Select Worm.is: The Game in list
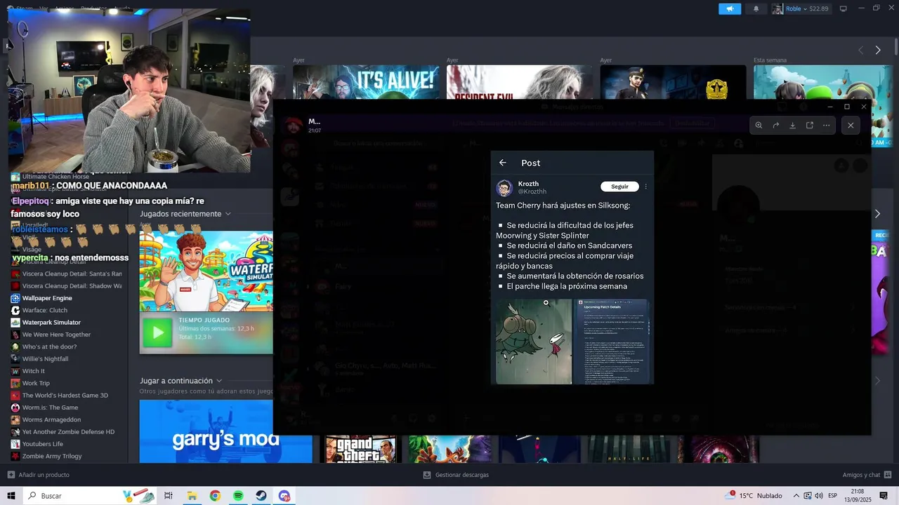The width and height of the screenshot is (899, 505). [50, 408]
